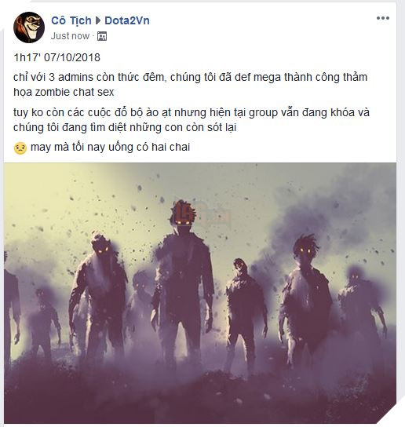Click the tall central zombie's glowing eyes
Image resolution: width=405 pixels, height=427 pixels.
pyautogui.click(x=183, y=223)
